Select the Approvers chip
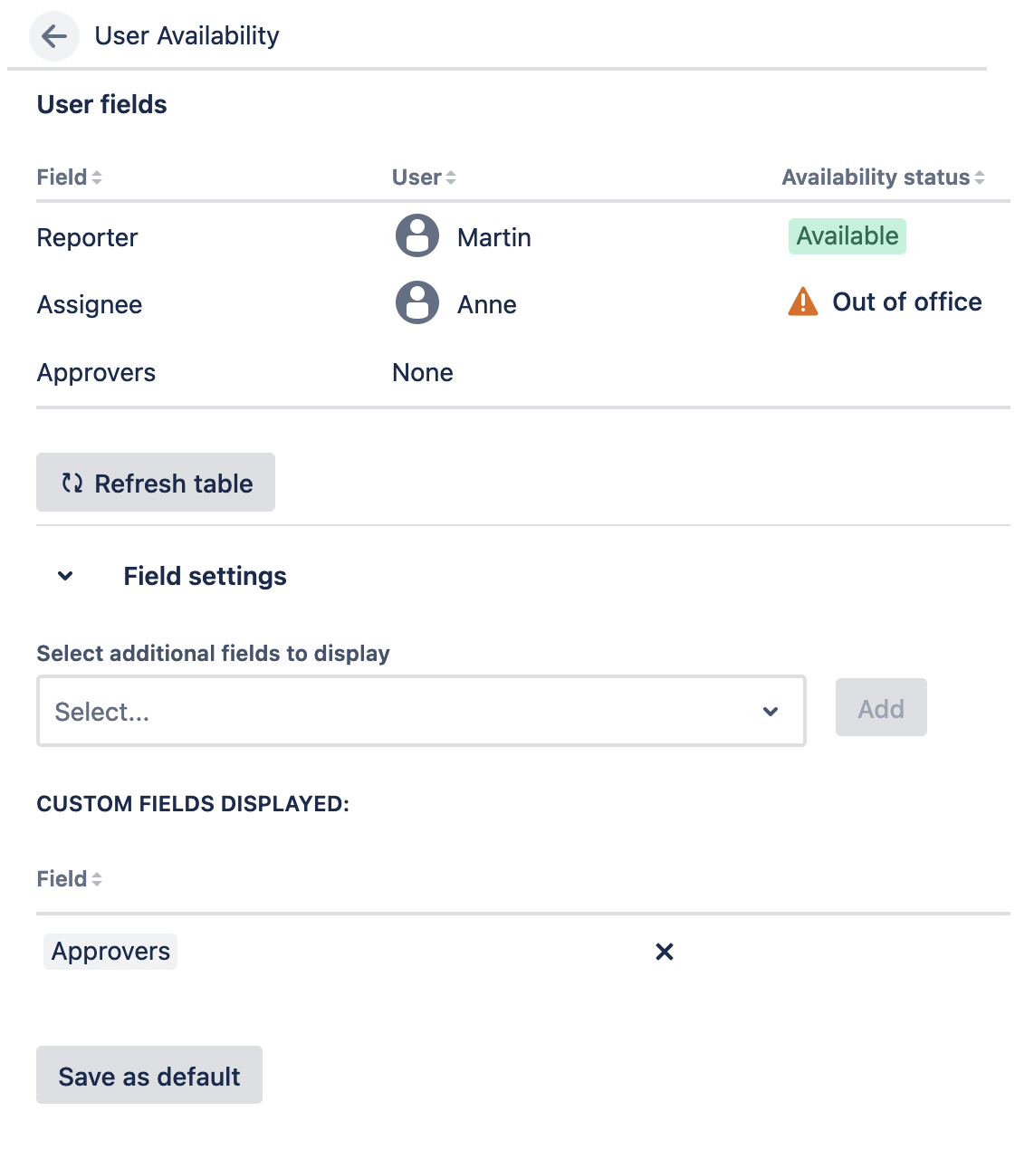1034x1159 pixels. coord(110,951)
